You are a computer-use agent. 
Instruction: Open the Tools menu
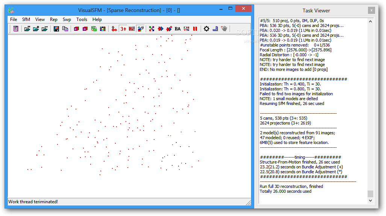[82, 19]
